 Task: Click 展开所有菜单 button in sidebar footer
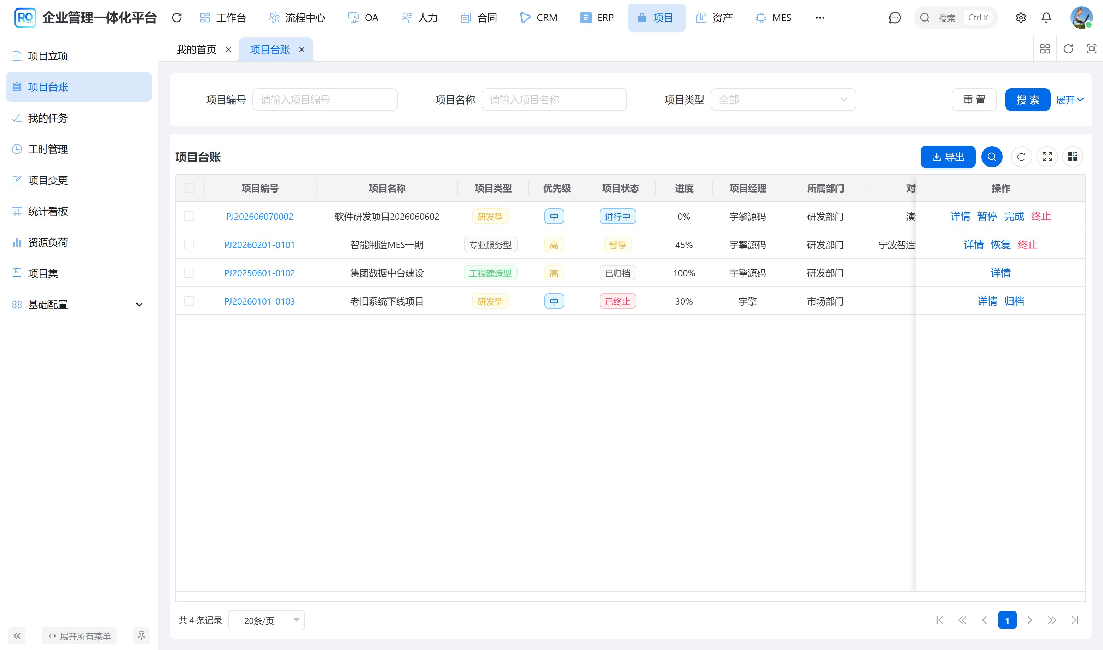(x=79, y=636)
